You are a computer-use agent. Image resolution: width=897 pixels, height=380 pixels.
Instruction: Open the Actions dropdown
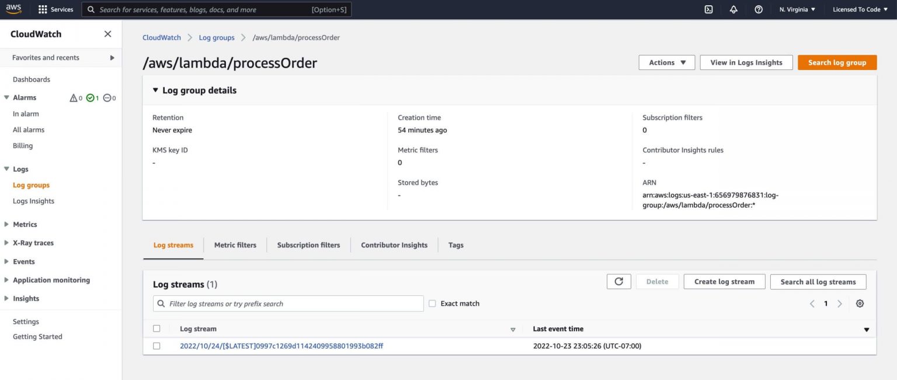[666, 62]
